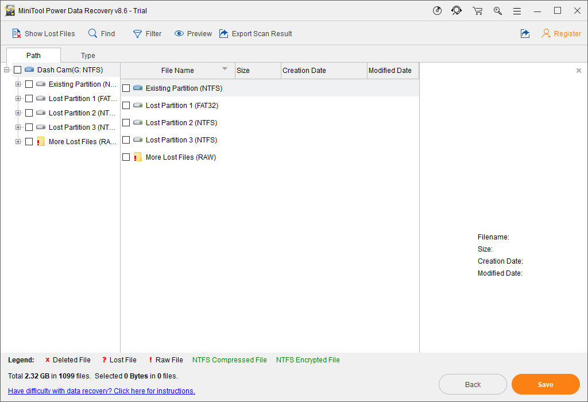Viewport: 588px width, 402px height.
Task: Tick the Lost Partition 1 (FAT32) list checkbox
Action: 126,106
